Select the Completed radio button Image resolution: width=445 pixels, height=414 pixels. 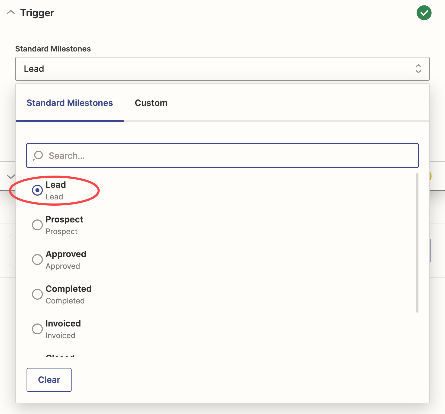(37, 294)
